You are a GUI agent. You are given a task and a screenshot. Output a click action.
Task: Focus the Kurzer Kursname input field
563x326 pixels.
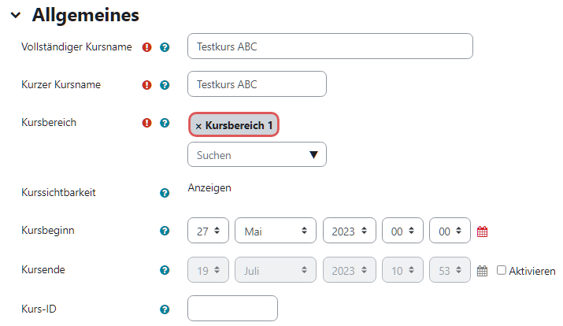(257, 84)
